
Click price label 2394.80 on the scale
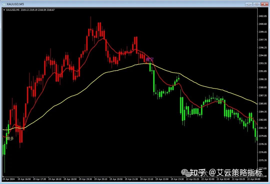pos(262,55)
